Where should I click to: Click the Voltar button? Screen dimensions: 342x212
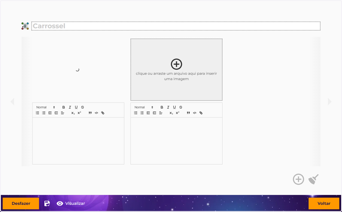[x=324, y=203]
